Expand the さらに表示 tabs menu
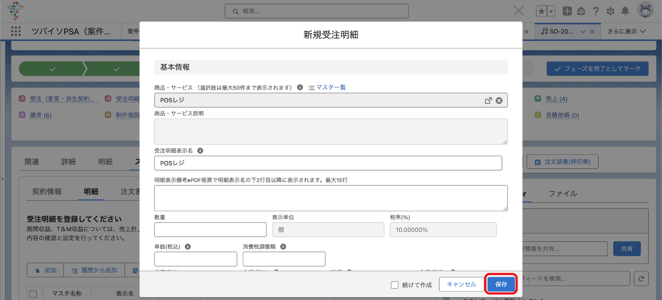Screen dimensions: 662x300 point(626,31)
